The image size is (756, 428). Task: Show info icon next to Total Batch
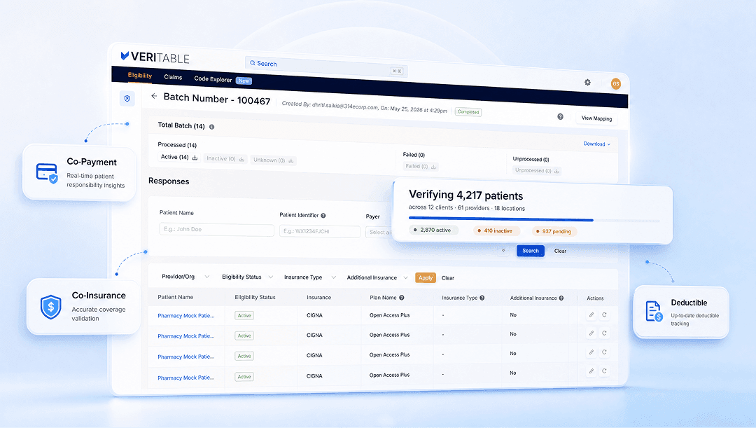(211, 127)
